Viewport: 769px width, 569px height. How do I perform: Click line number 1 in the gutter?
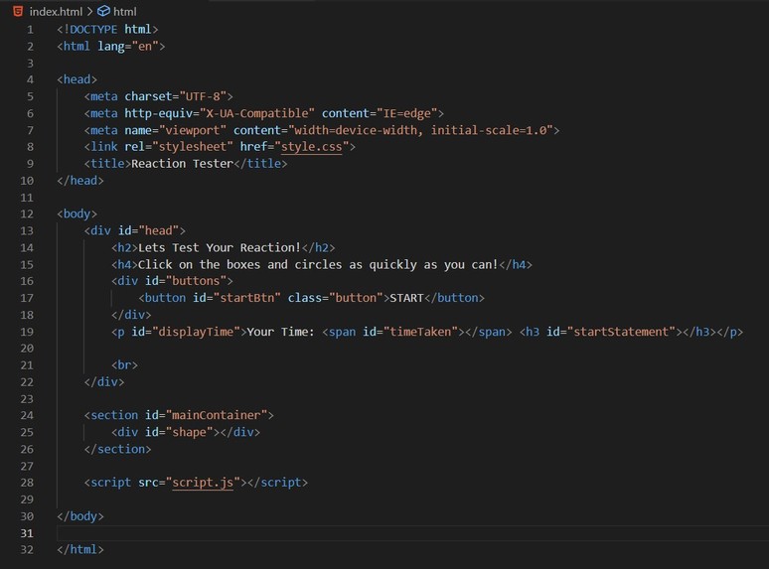click(31, 30)
